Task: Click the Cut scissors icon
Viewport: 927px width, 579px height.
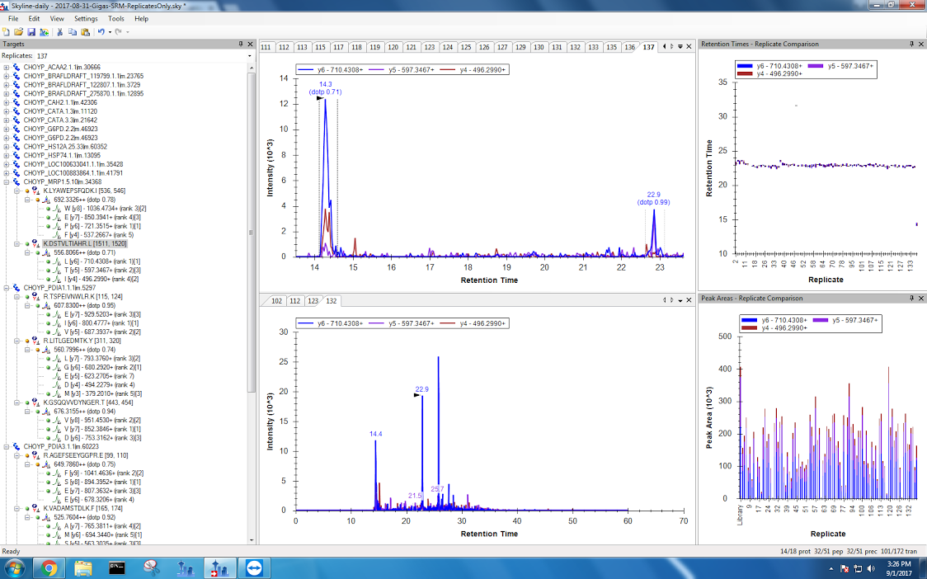Action: [60, 31]
